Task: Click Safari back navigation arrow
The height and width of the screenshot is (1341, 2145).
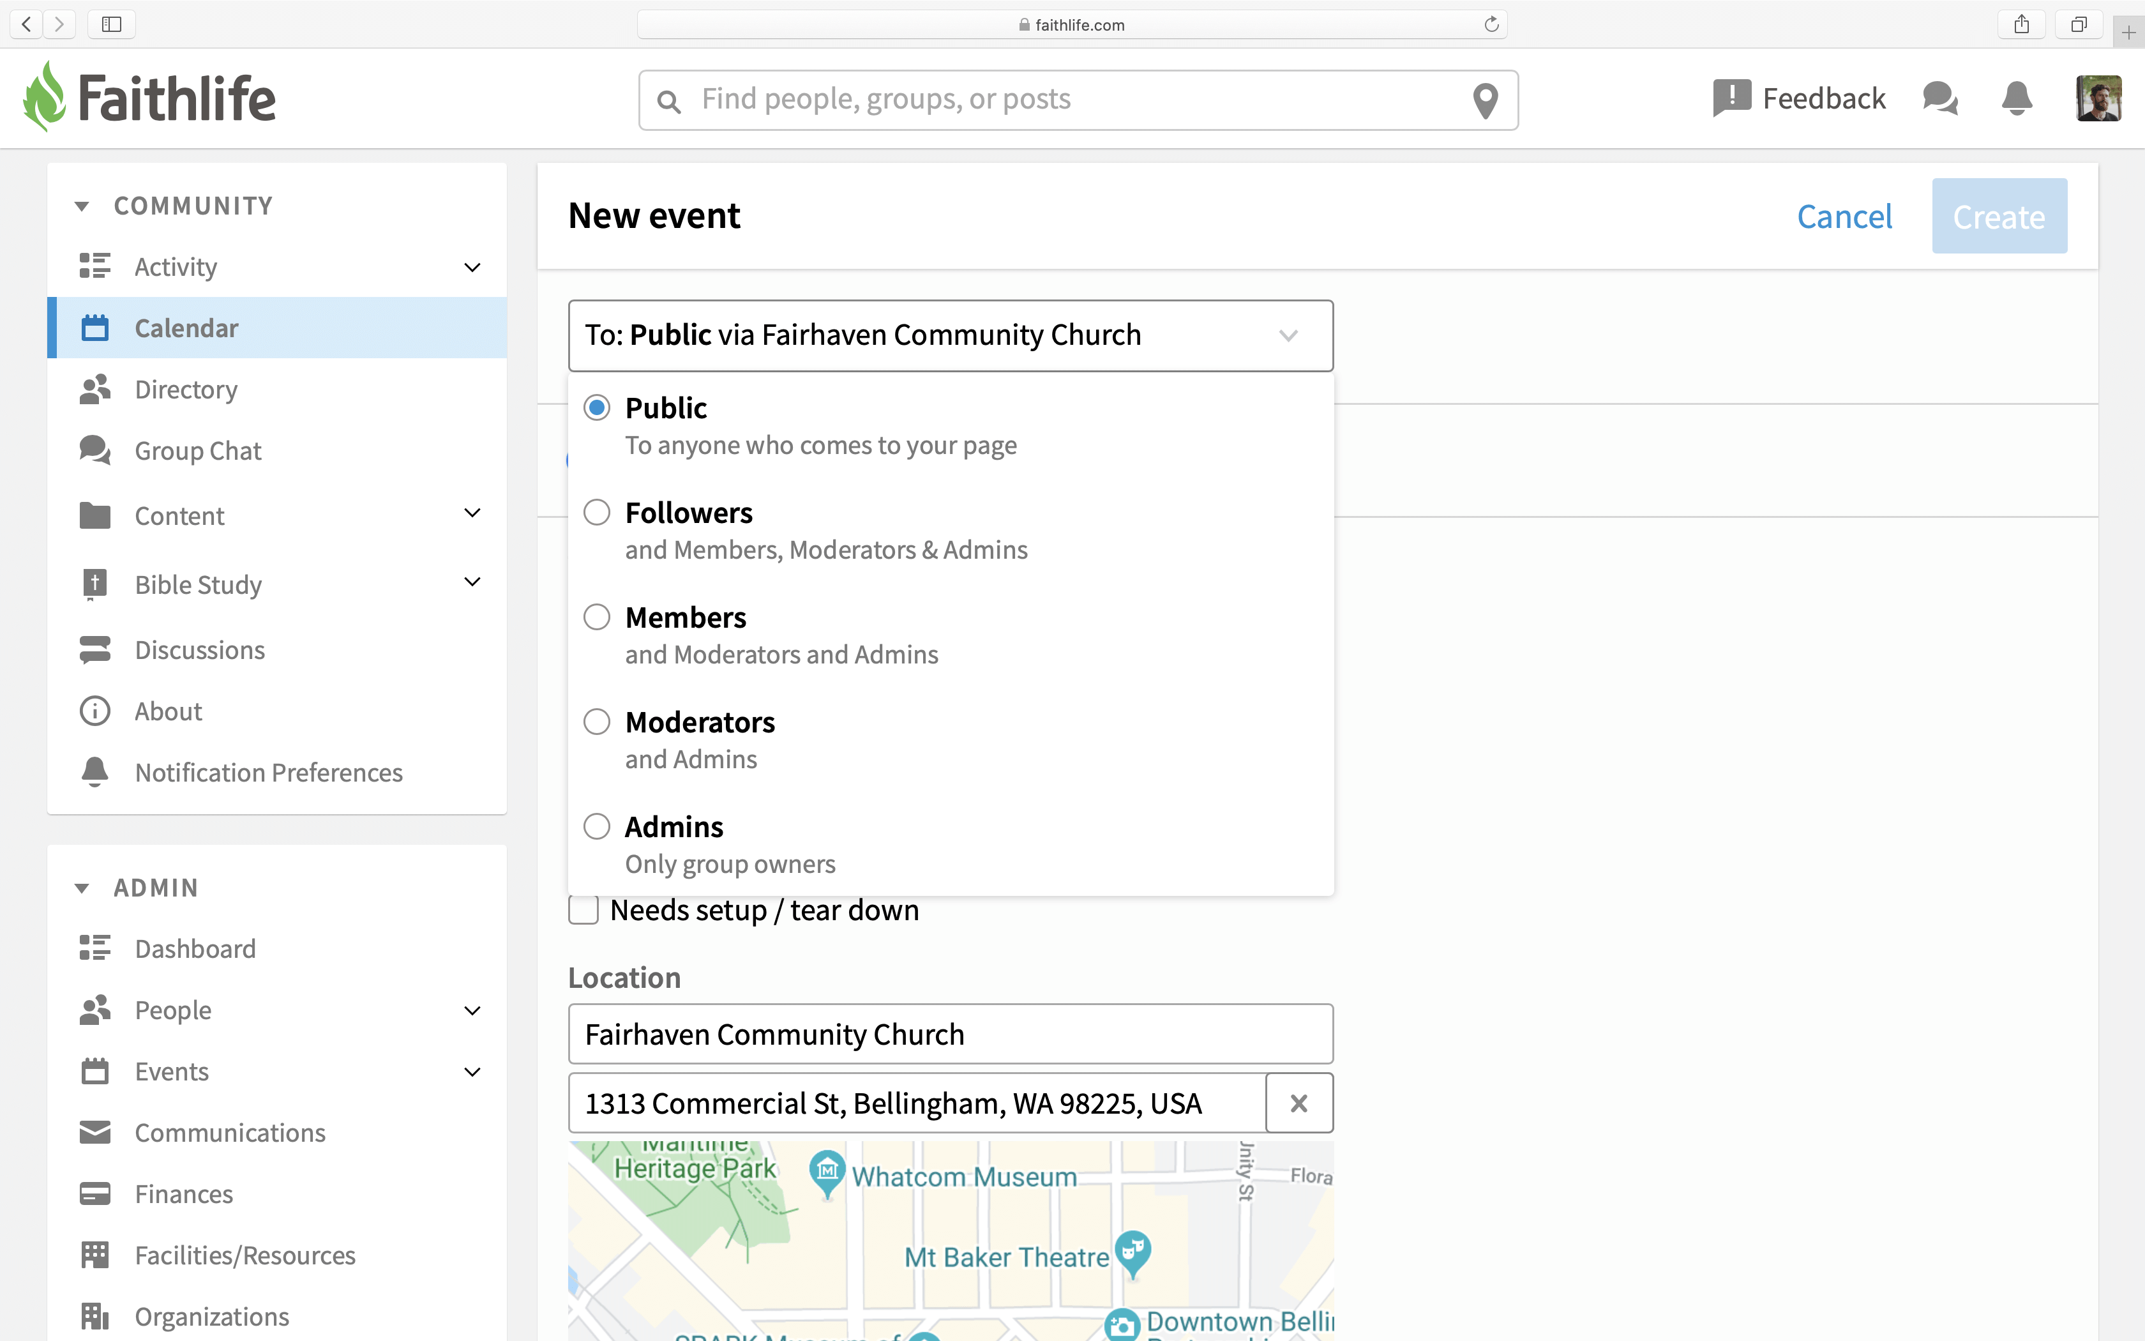Action: pos(27,24)
